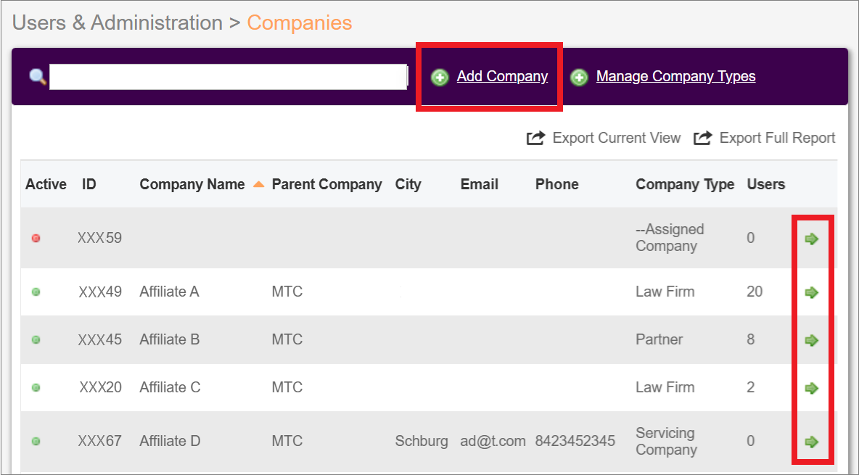
Task: Sort by Email column header
Action: click(480, 184)
